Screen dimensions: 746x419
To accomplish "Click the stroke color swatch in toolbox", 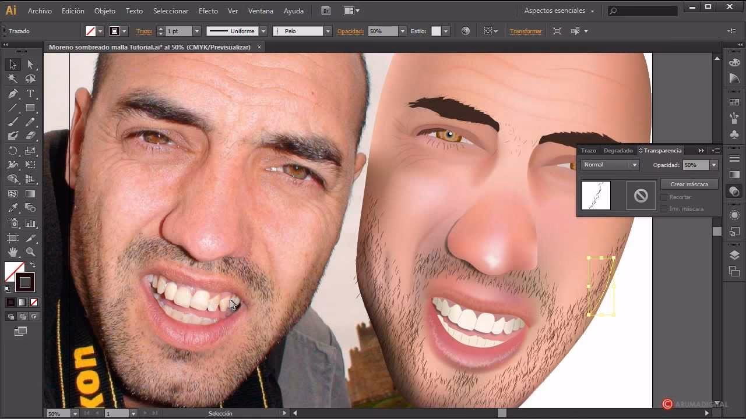I will click(25, 283).
